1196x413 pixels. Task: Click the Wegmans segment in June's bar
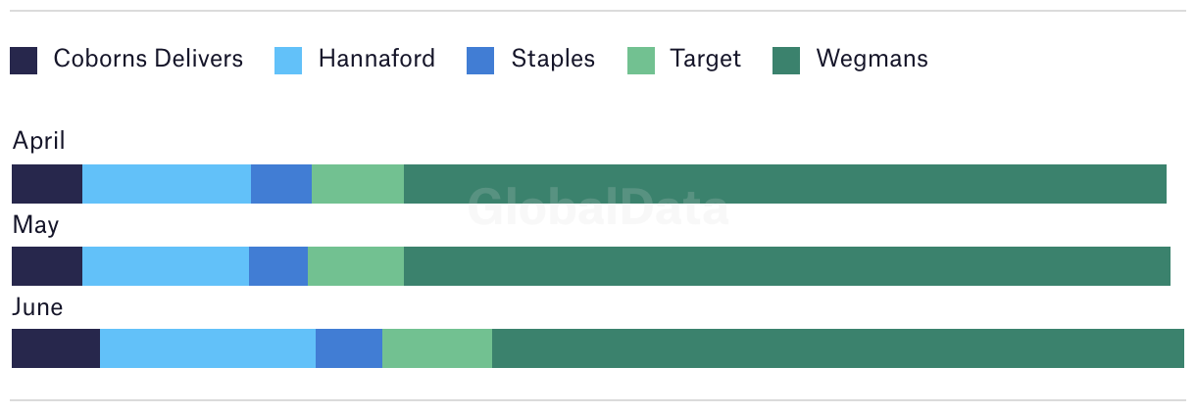[x=837, y=348]
